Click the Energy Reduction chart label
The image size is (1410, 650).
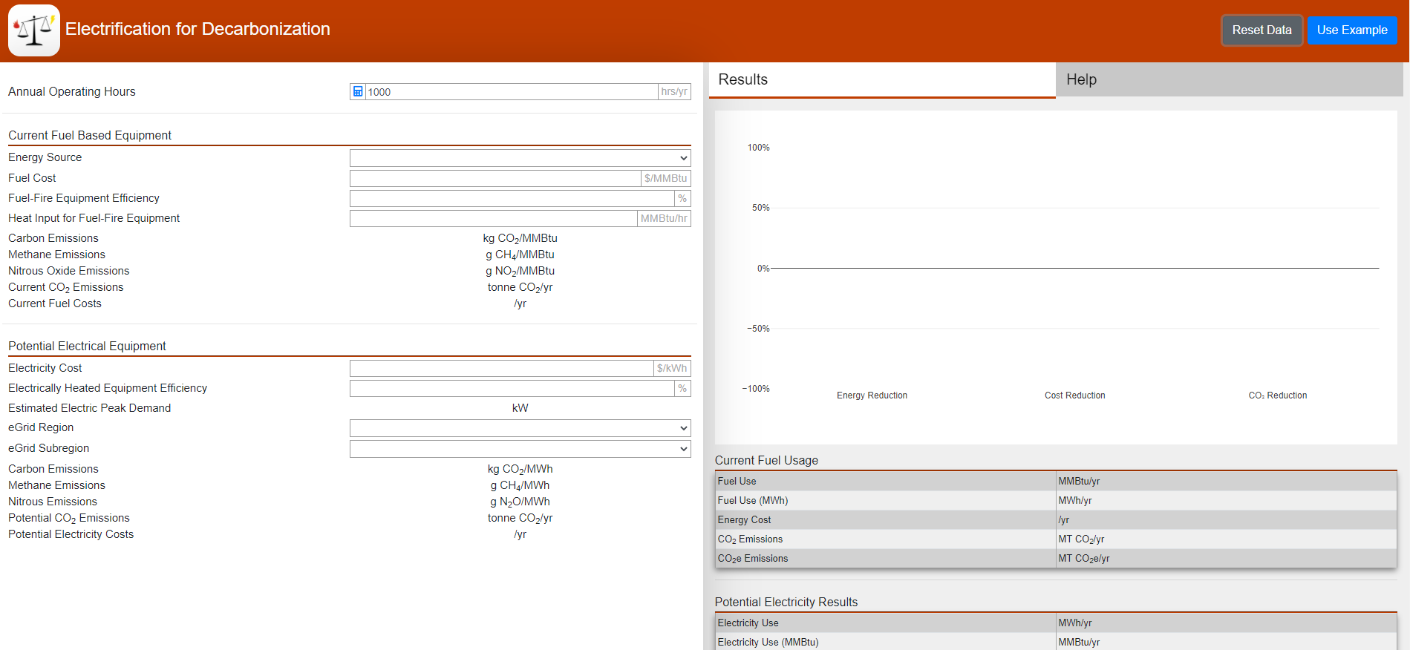pos(872,395)
